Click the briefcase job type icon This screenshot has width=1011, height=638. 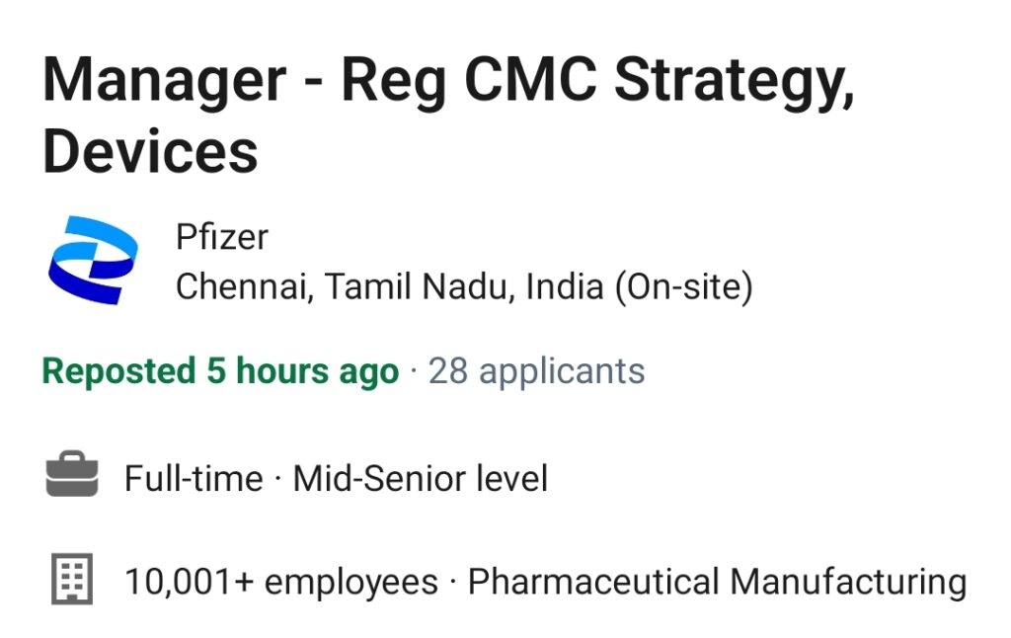[72, 474]
